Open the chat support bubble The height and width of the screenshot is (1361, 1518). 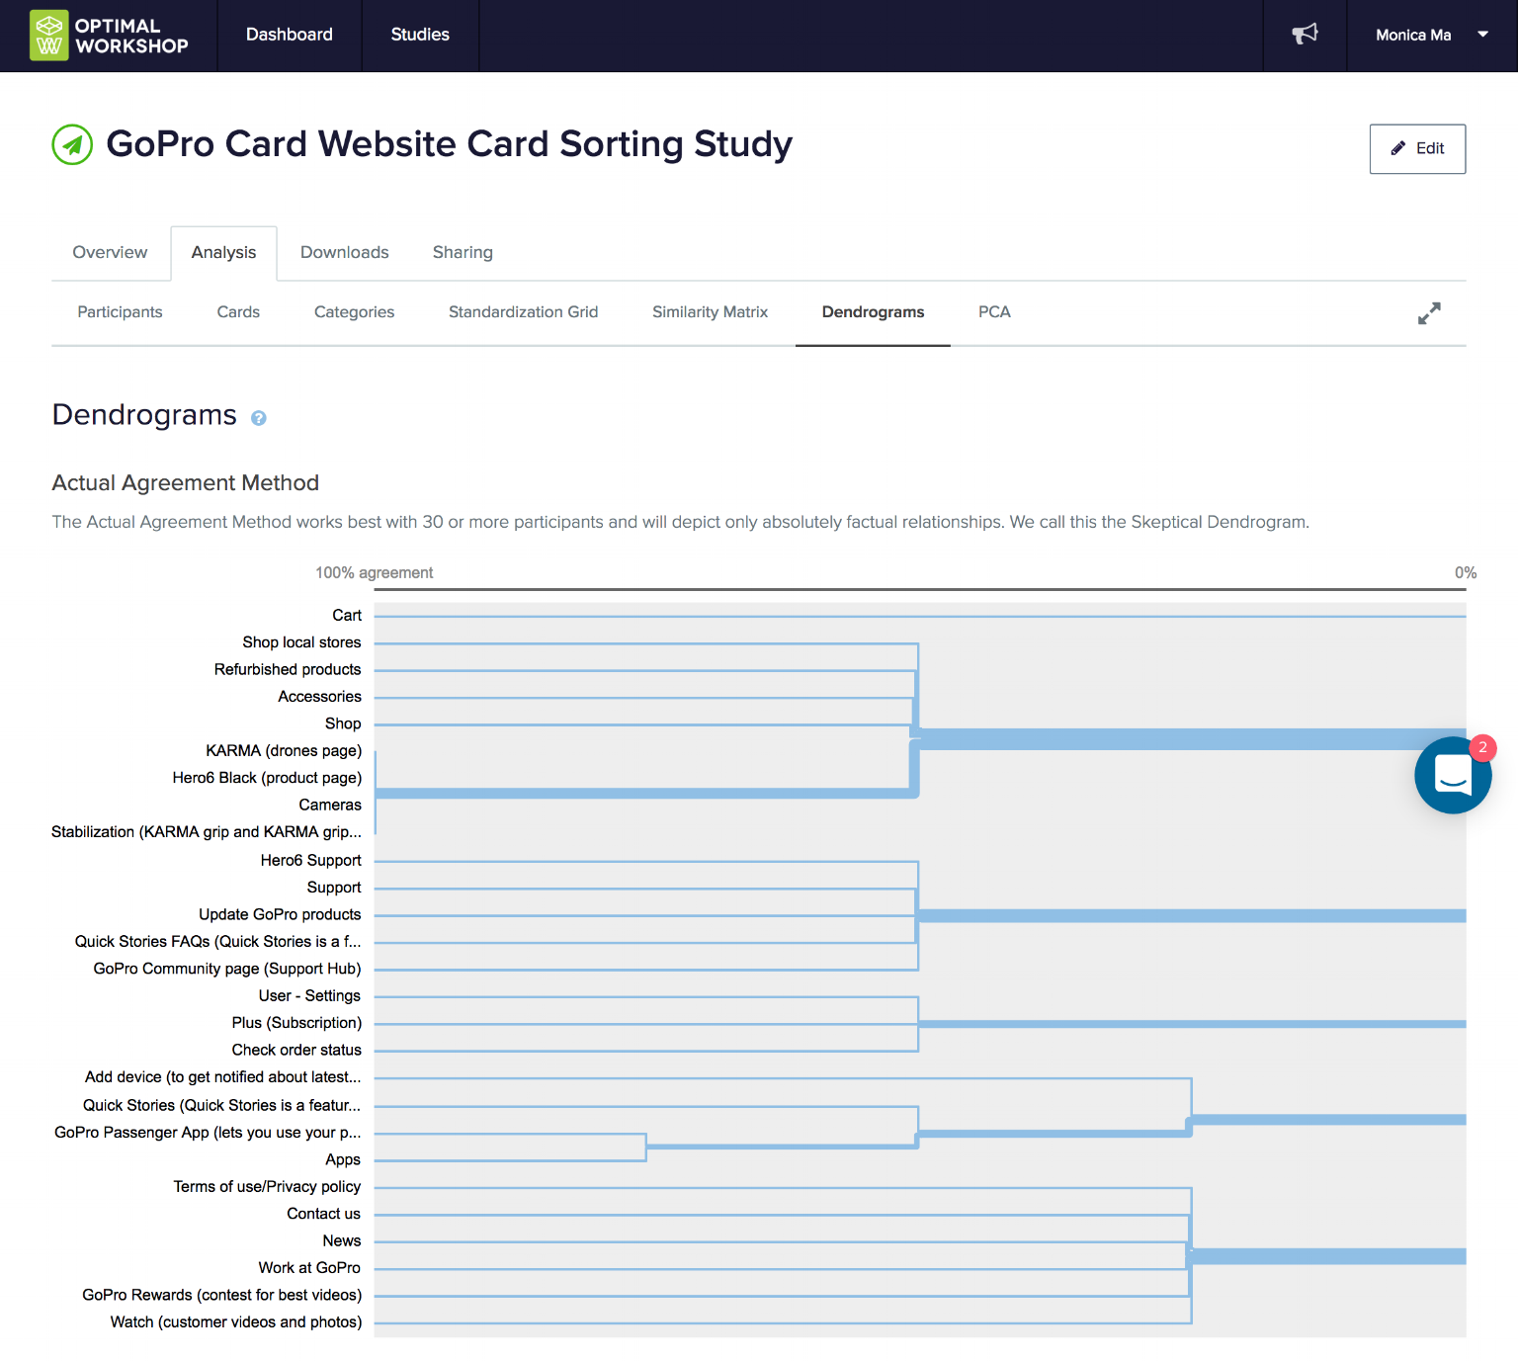click(x=1453, y=775)
